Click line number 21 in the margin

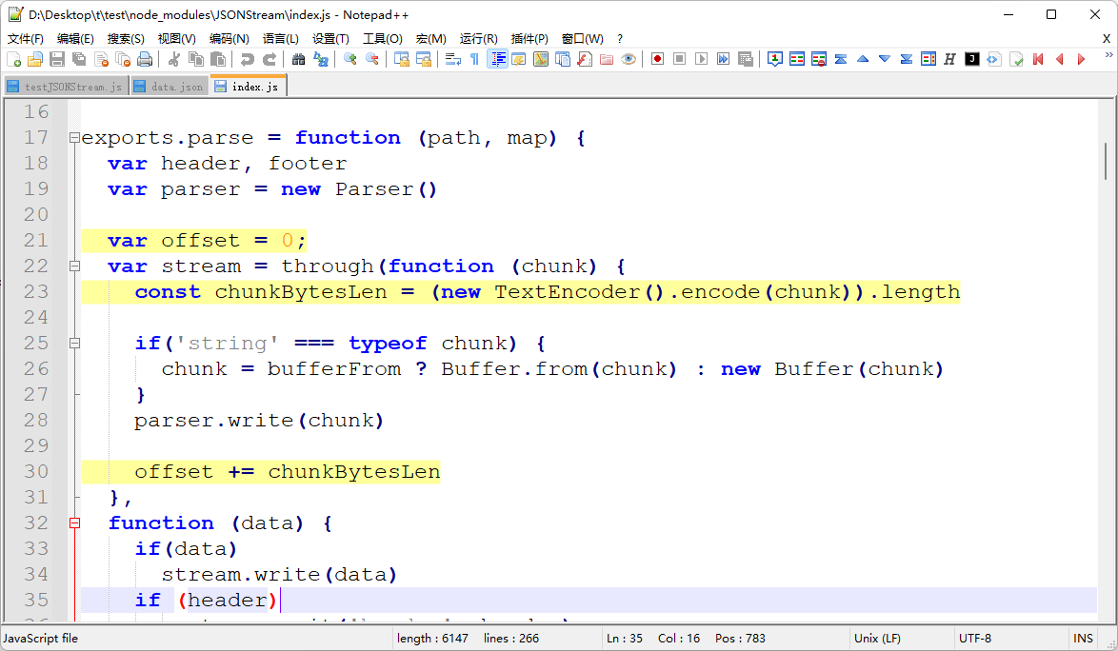(x=35, y=240)
